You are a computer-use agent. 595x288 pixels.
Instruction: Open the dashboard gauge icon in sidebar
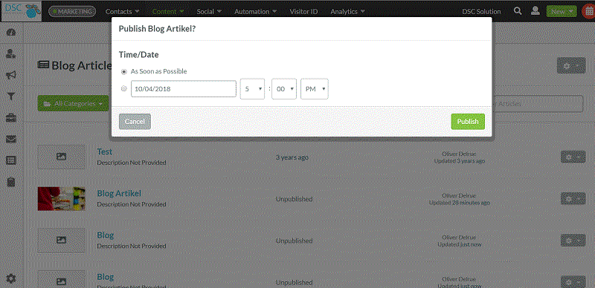click(x=11, y=32)
